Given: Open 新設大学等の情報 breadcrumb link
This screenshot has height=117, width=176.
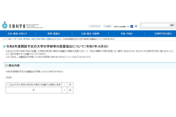Looking at the screenshot, I should 38,39.
